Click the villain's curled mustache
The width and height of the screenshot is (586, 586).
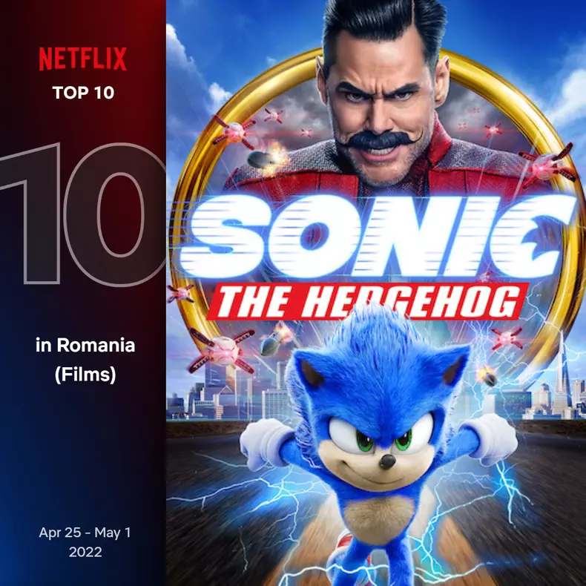pos(378,140)
